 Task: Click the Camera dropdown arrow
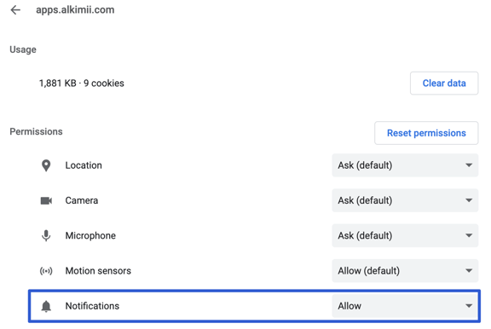[x=469, y=200]
